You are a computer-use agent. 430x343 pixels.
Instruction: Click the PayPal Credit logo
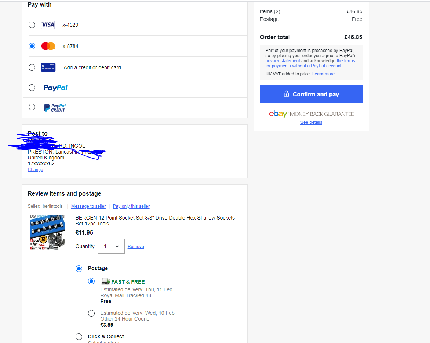pos(55,108)
